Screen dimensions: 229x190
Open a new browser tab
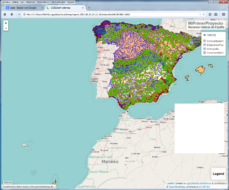tap(89, 8)
